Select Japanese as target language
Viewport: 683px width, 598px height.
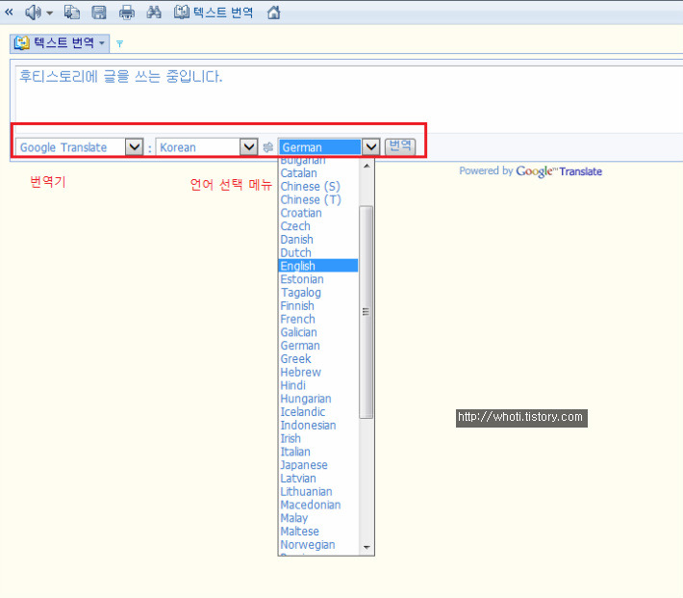(318, 465)
